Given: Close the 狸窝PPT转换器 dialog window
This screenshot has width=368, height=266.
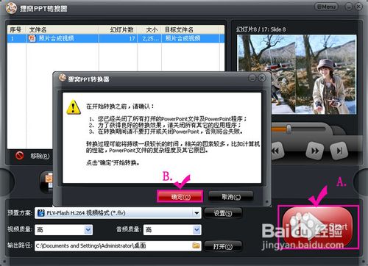Looking at the screenshot, I should [x=262, y=78].
